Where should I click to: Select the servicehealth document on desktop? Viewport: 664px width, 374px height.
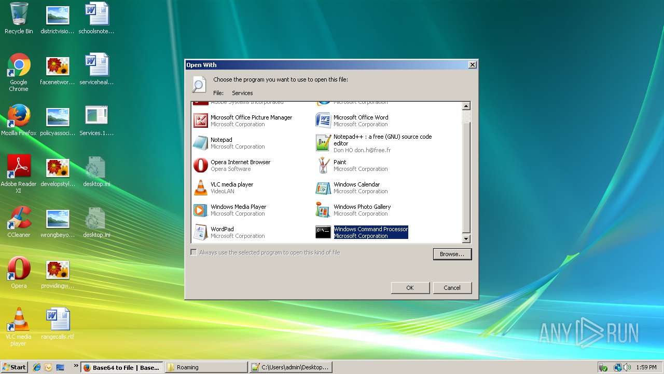click(x=96, y=69)
